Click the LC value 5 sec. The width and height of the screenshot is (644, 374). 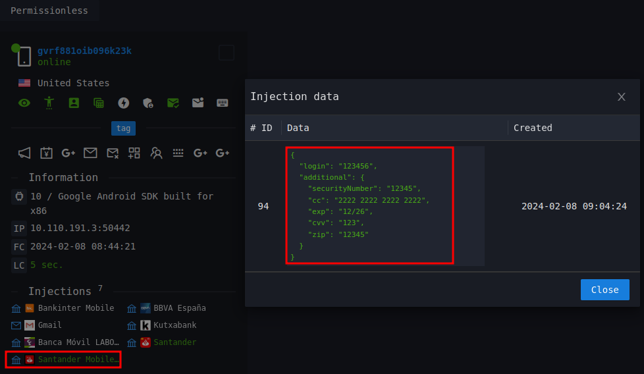click(x=46, y=265)
